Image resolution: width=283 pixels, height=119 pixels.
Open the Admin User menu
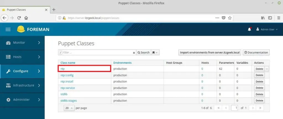click(x=267, y=29)
